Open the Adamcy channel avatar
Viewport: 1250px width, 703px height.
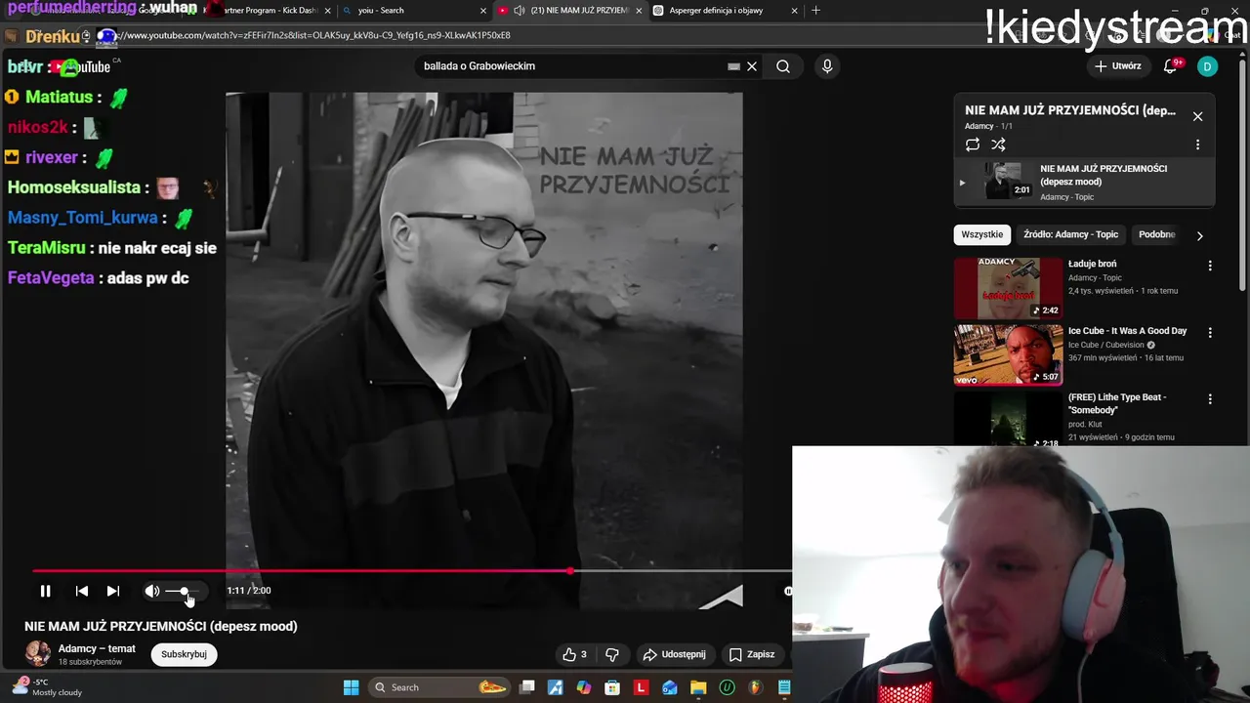pyautogui.click(x=38, y=654)
